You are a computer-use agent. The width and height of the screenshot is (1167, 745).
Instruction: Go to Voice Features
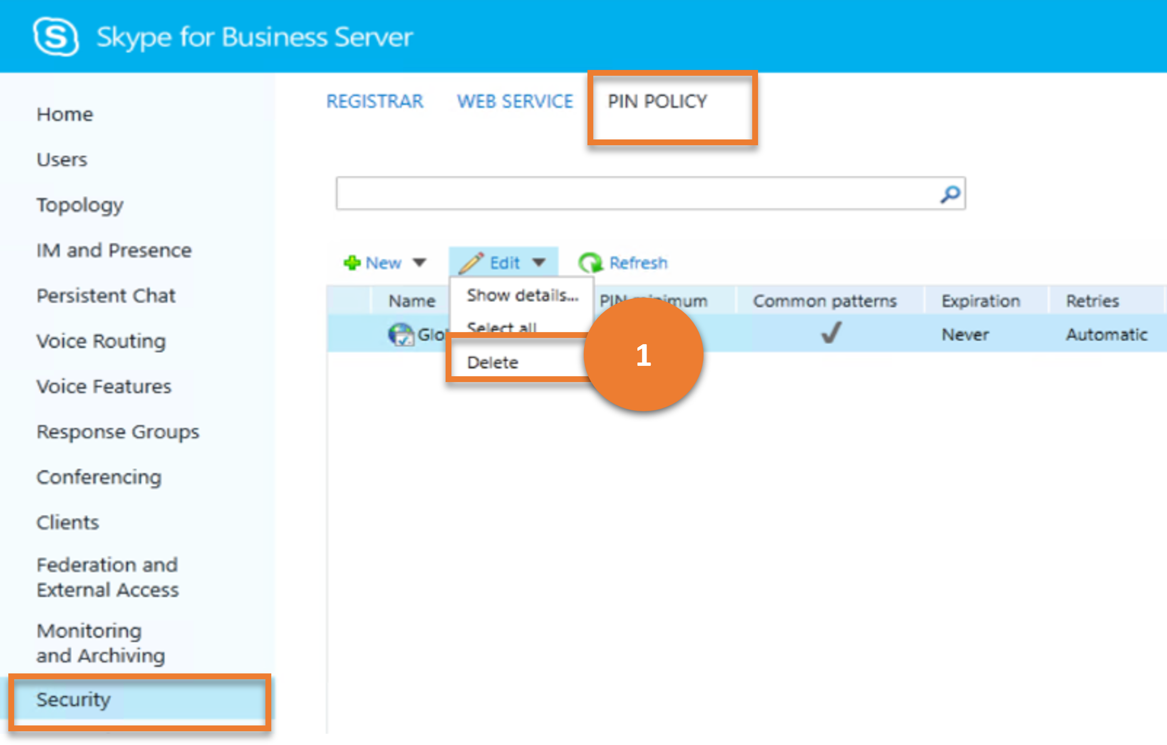point(104,386)
